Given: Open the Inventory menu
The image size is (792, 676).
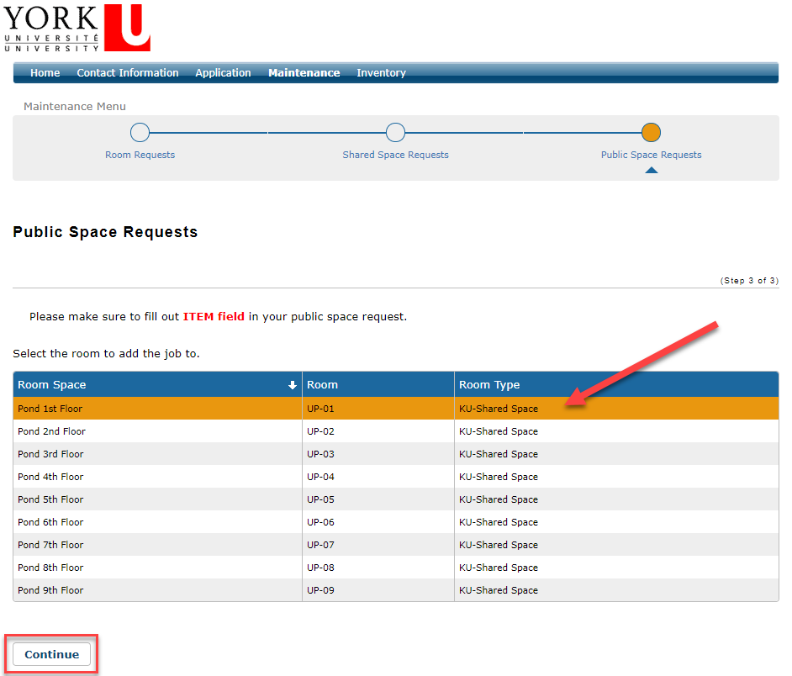Looking at the screenshot, I should click(382, 73).
